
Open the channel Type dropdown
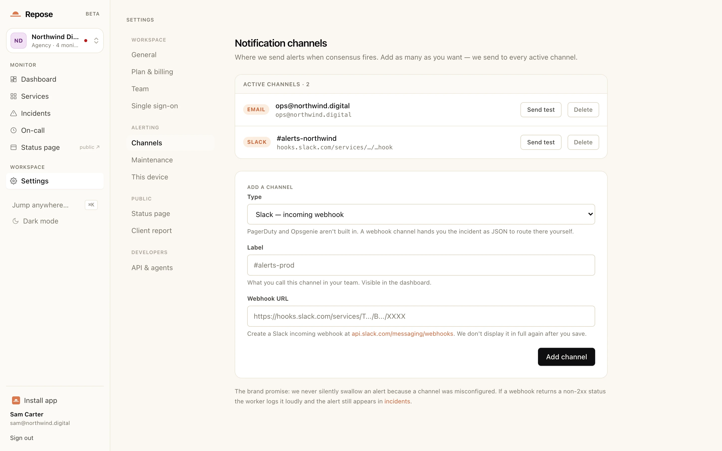[421, 214]
